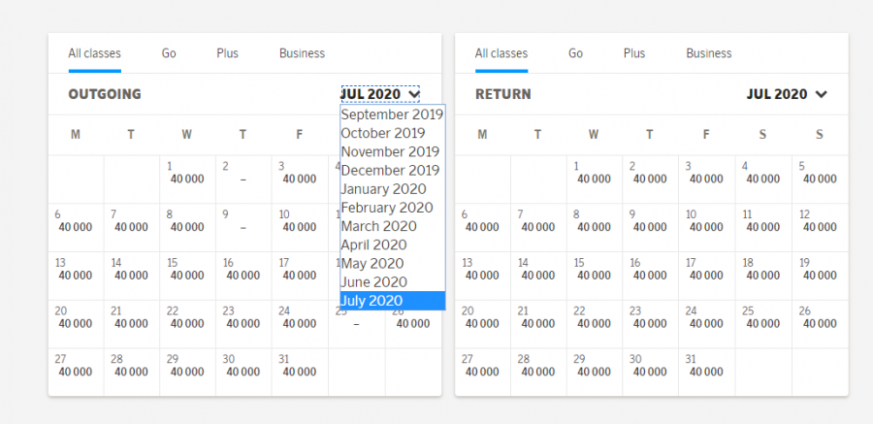This screenshot has height=424, width=873.
Task: Expand the return JUL 2020 month dropdown
Action: [x=786, y=94]
